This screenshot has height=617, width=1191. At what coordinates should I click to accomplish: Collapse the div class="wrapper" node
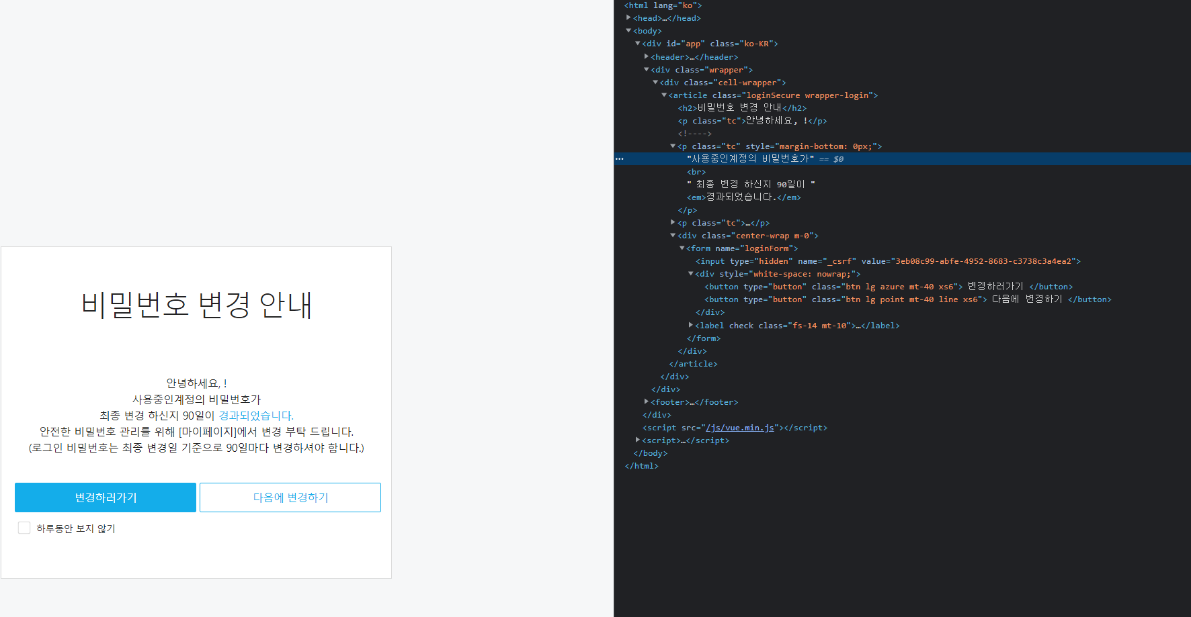pos(647,70)
